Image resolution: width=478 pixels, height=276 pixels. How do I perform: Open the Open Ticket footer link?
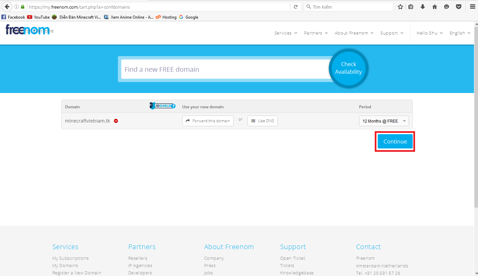(293, 258)
